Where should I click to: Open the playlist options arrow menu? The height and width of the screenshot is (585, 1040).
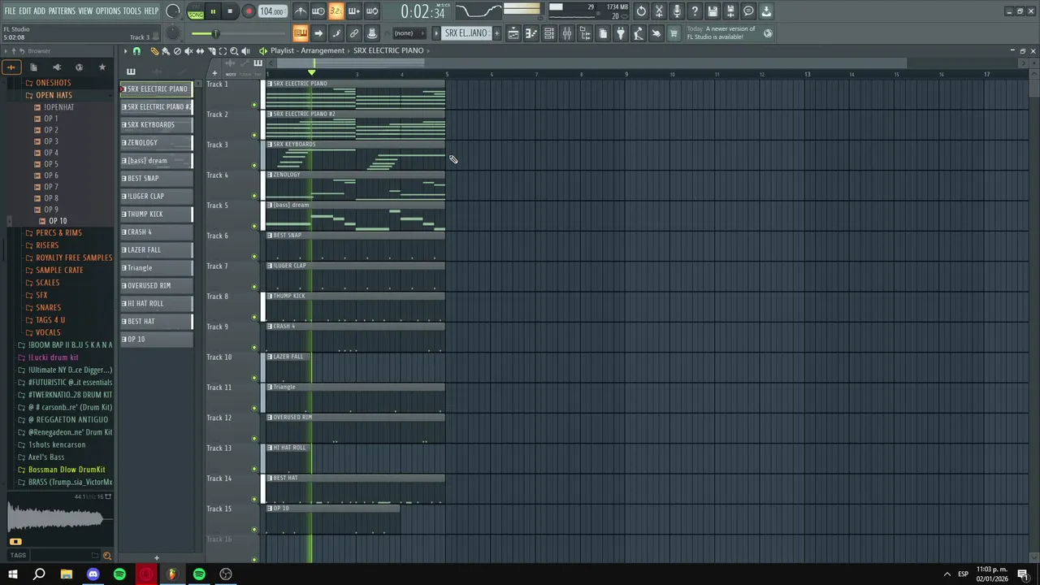click(125, 51)
